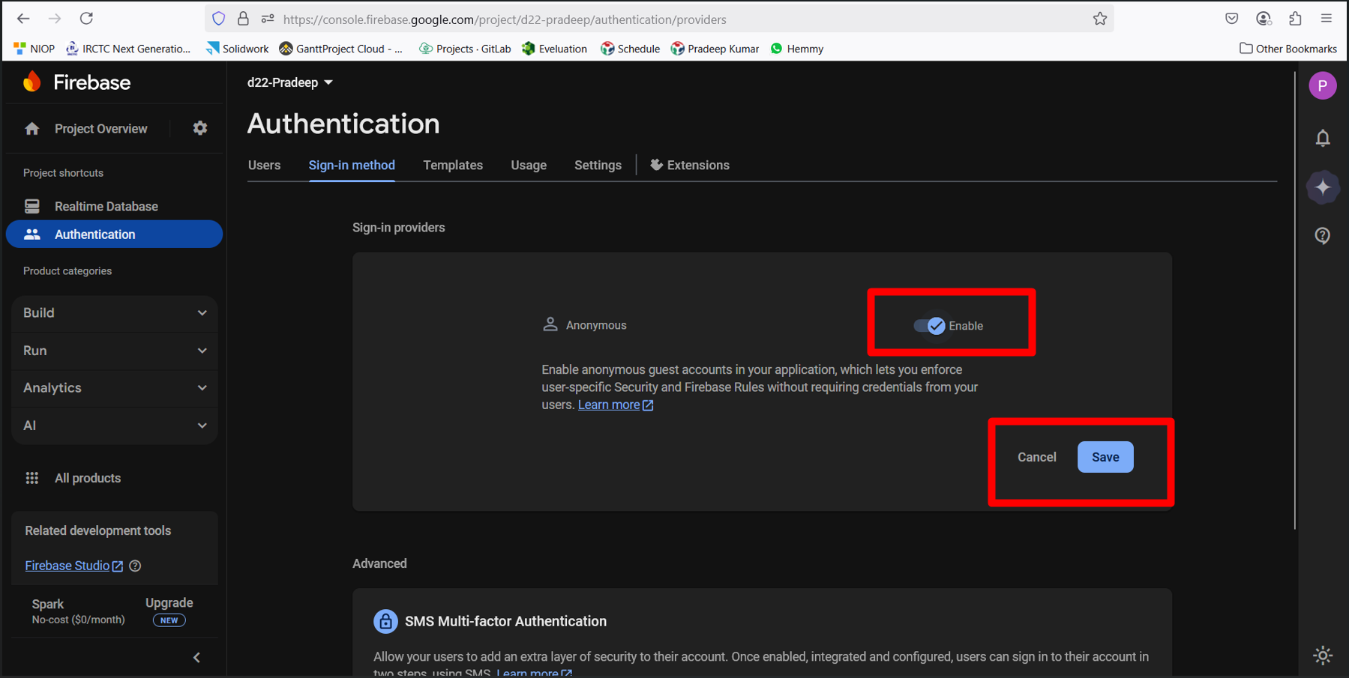The height and width of the screenshot is (678, 1349).
Task: Collapse the sidebar with the left chevron
Action: [x=196, y=657]
